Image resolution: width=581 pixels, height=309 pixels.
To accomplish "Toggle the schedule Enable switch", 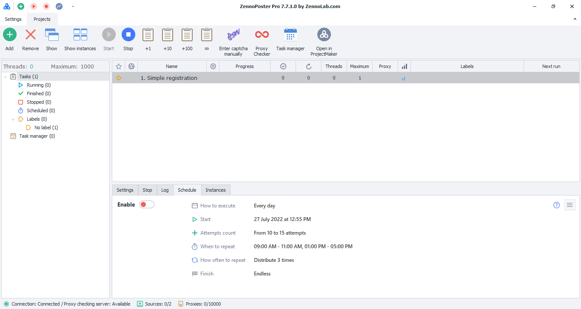I will (x=147, y=205).
